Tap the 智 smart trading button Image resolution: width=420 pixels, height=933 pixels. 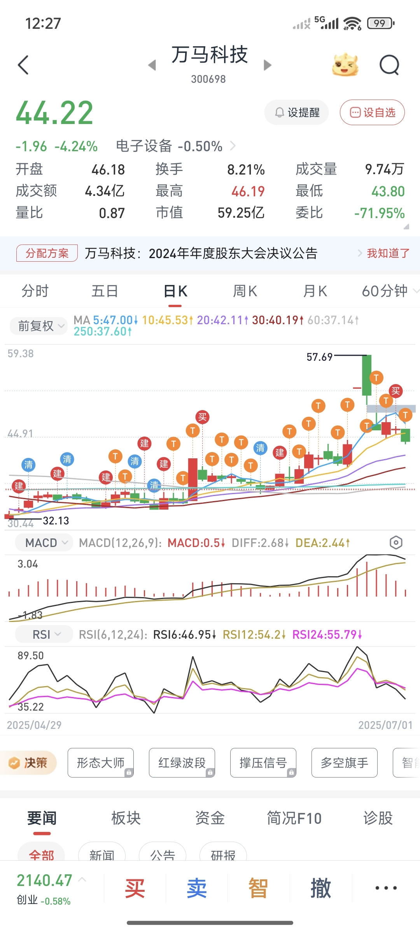pos(258,888)
